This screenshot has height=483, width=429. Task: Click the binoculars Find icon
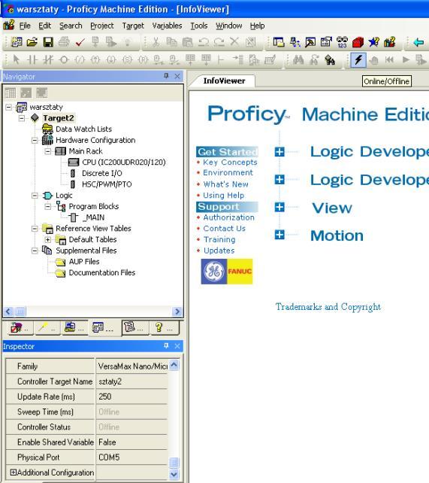(298, 59)
